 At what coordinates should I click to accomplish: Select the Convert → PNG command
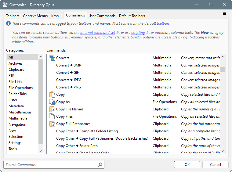pos(133,87)
